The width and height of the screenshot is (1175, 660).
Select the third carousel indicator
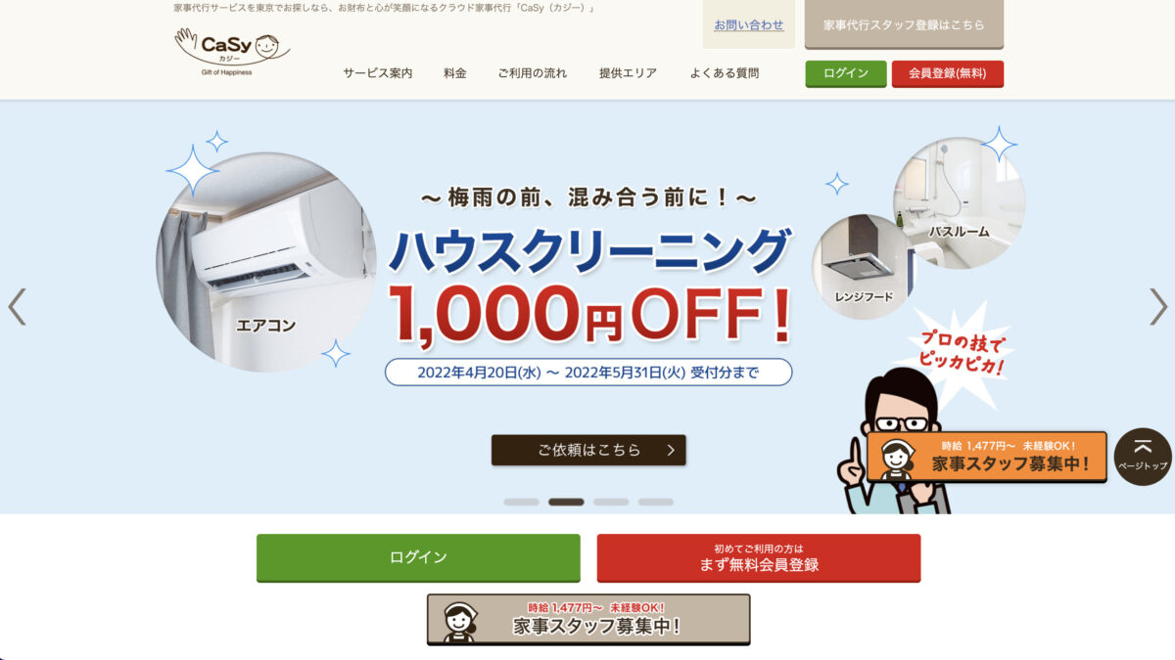(611, 502)
